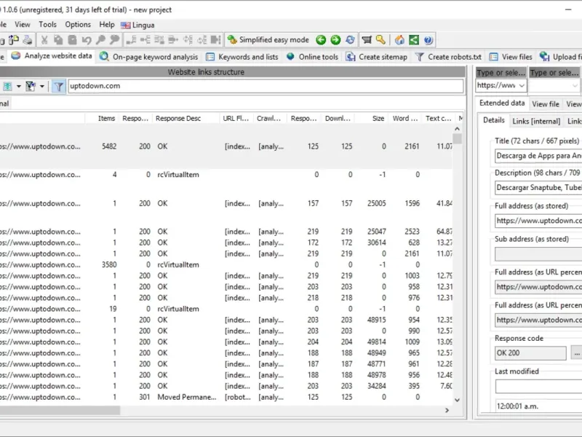This screenshot has height=437, width=582.
Task: Click the green forward arrow icon
Action: click(335, 40)
